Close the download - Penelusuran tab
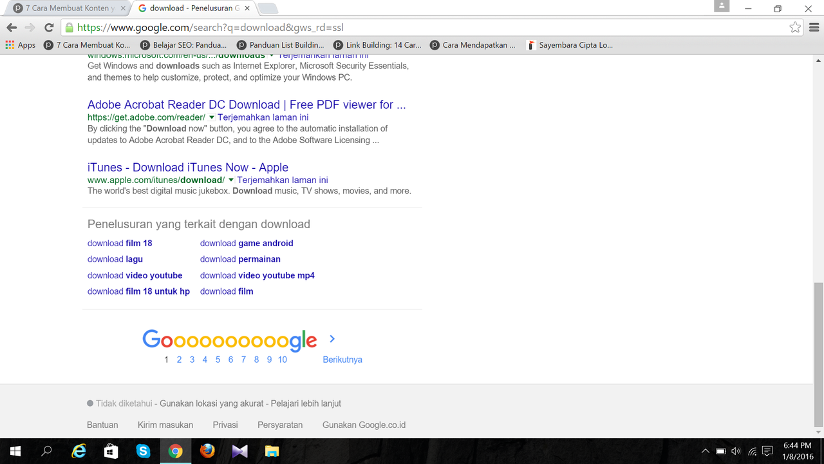 (x=247, y=8)
